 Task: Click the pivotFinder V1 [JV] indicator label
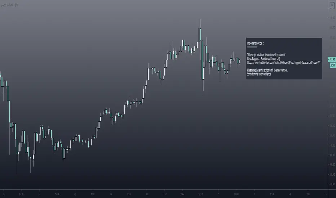pyautogui.click(x=10, y=5)
